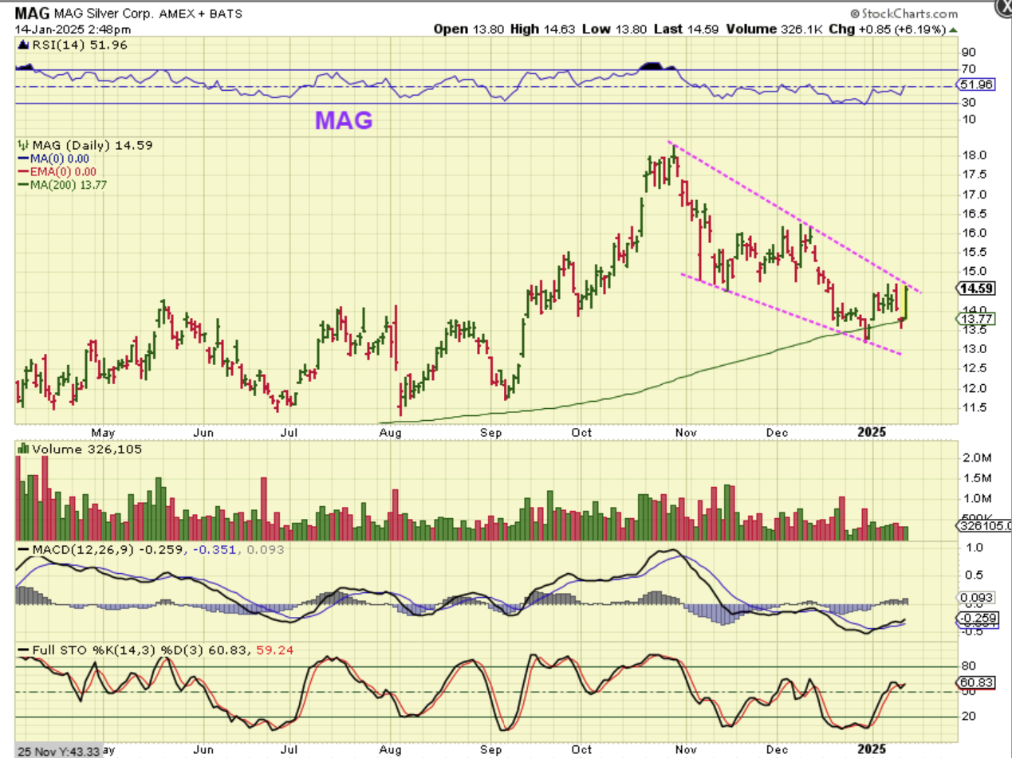1012x758 pixels.
Task: Click the 18.0 price axis label
Action: click(975, 155)
